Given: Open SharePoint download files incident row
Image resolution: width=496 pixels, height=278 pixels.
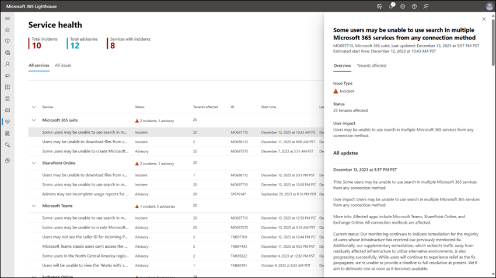Looking at the screenshot, I should click(176, 175).
